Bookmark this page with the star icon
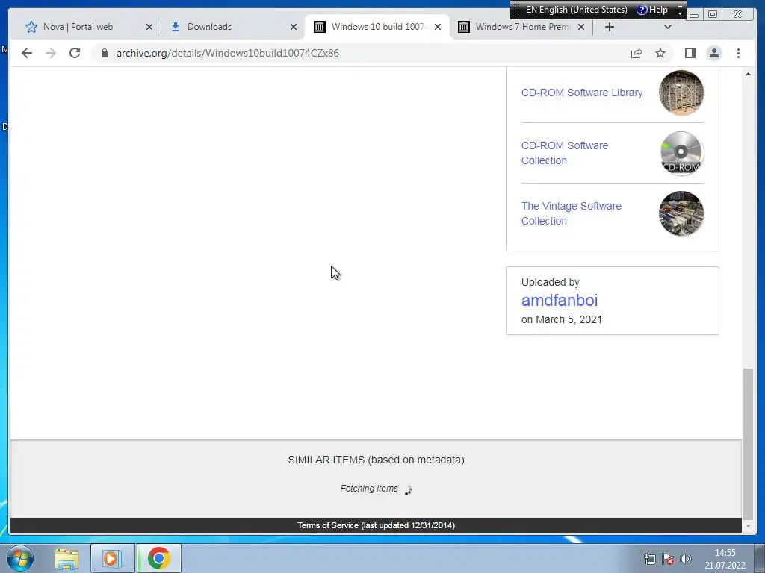The width and height of the screenshot is (765, 573). (660, 53)
